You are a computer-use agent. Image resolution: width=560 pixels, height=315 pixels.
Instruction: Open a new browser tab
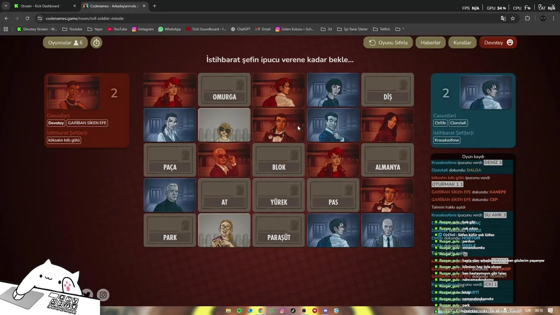click(x=154, y=6)
